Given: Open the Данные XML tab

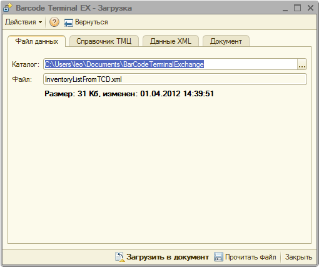Looking at the screenshot, I should click(171, 41).
